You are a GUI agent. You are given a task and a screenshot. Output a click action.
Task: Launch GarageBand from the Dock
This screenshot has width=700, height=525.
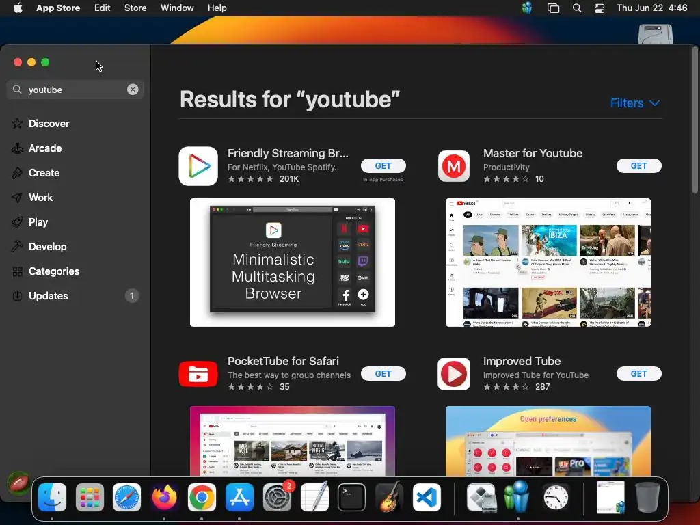tap(389, 498)
